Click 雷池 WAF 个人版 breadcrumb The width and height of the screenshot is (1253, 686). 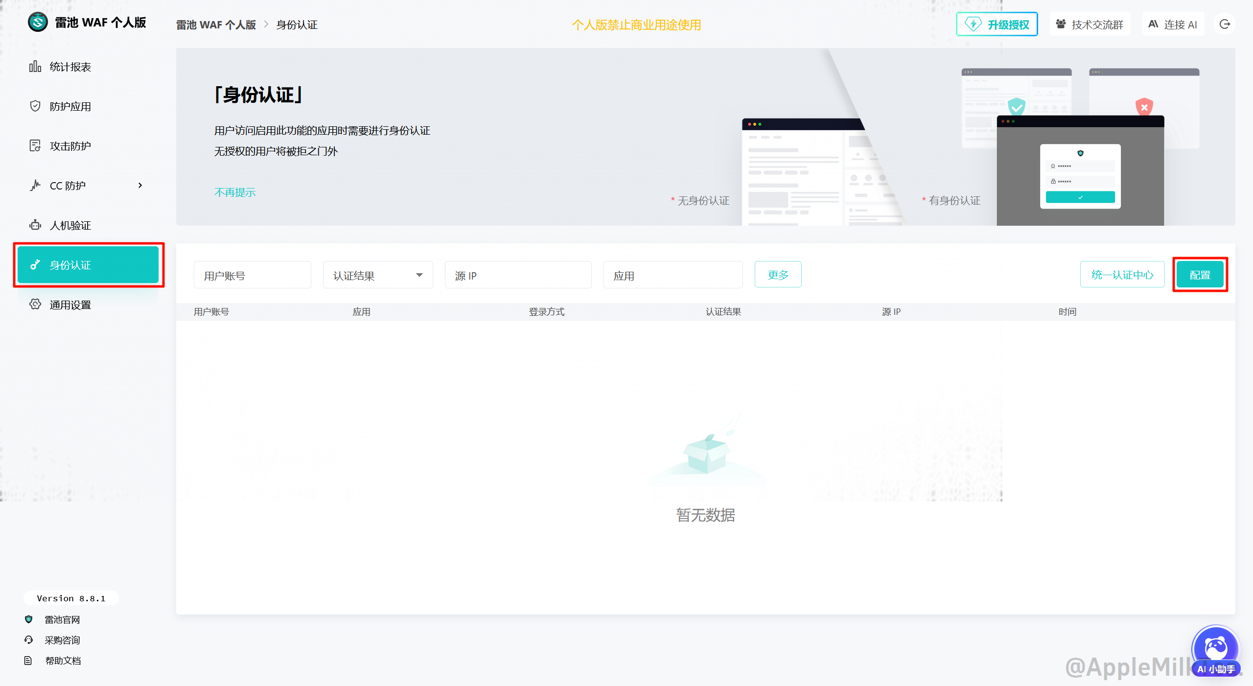(216, 25)
